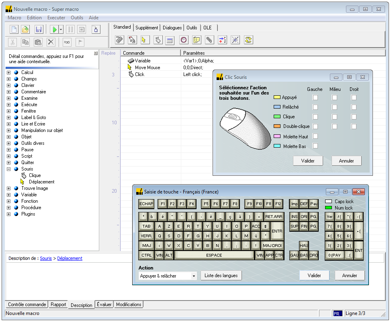Click the ESPACE key on the virtual keyboard
The image size is (391, 323).
point(214,255)
